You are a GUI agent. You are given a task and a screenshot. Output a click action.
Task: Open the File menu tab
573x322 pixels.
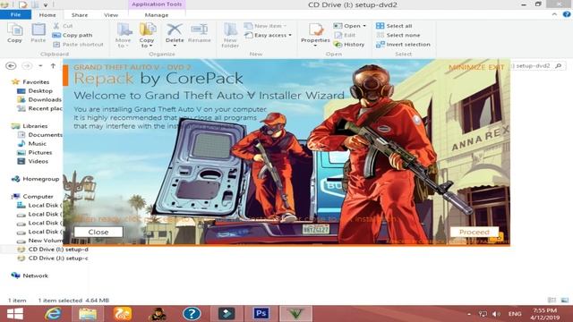[16, 14]
